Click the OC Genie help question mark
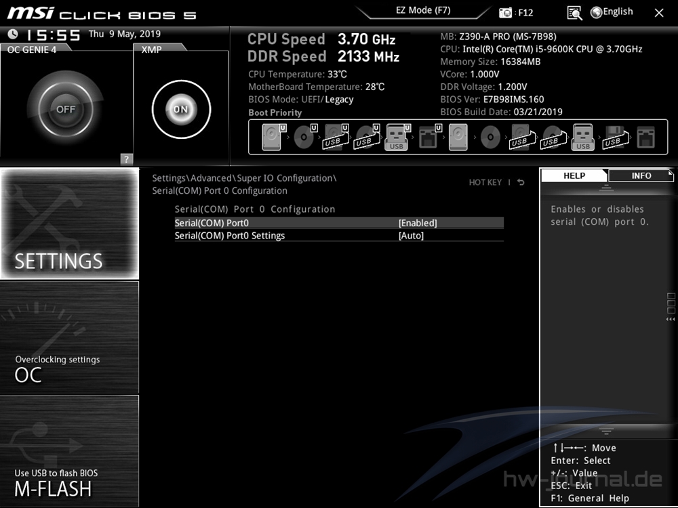This screenshot has height=508, width=678. (x=126, y=159)
